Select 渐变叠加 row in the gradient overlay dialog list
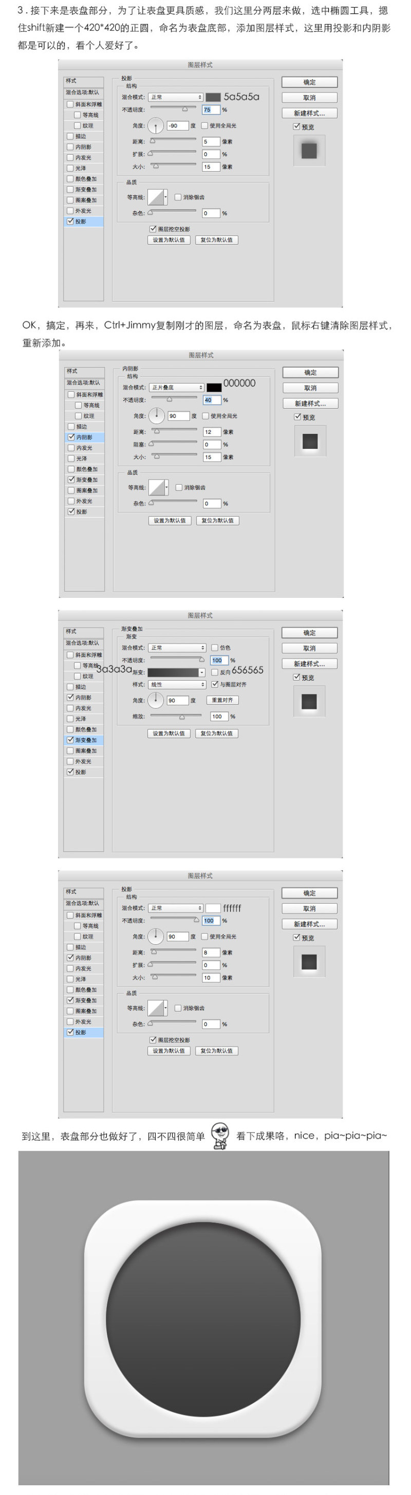The width and height of the screenshot is (411, 1495). point(84,740)
